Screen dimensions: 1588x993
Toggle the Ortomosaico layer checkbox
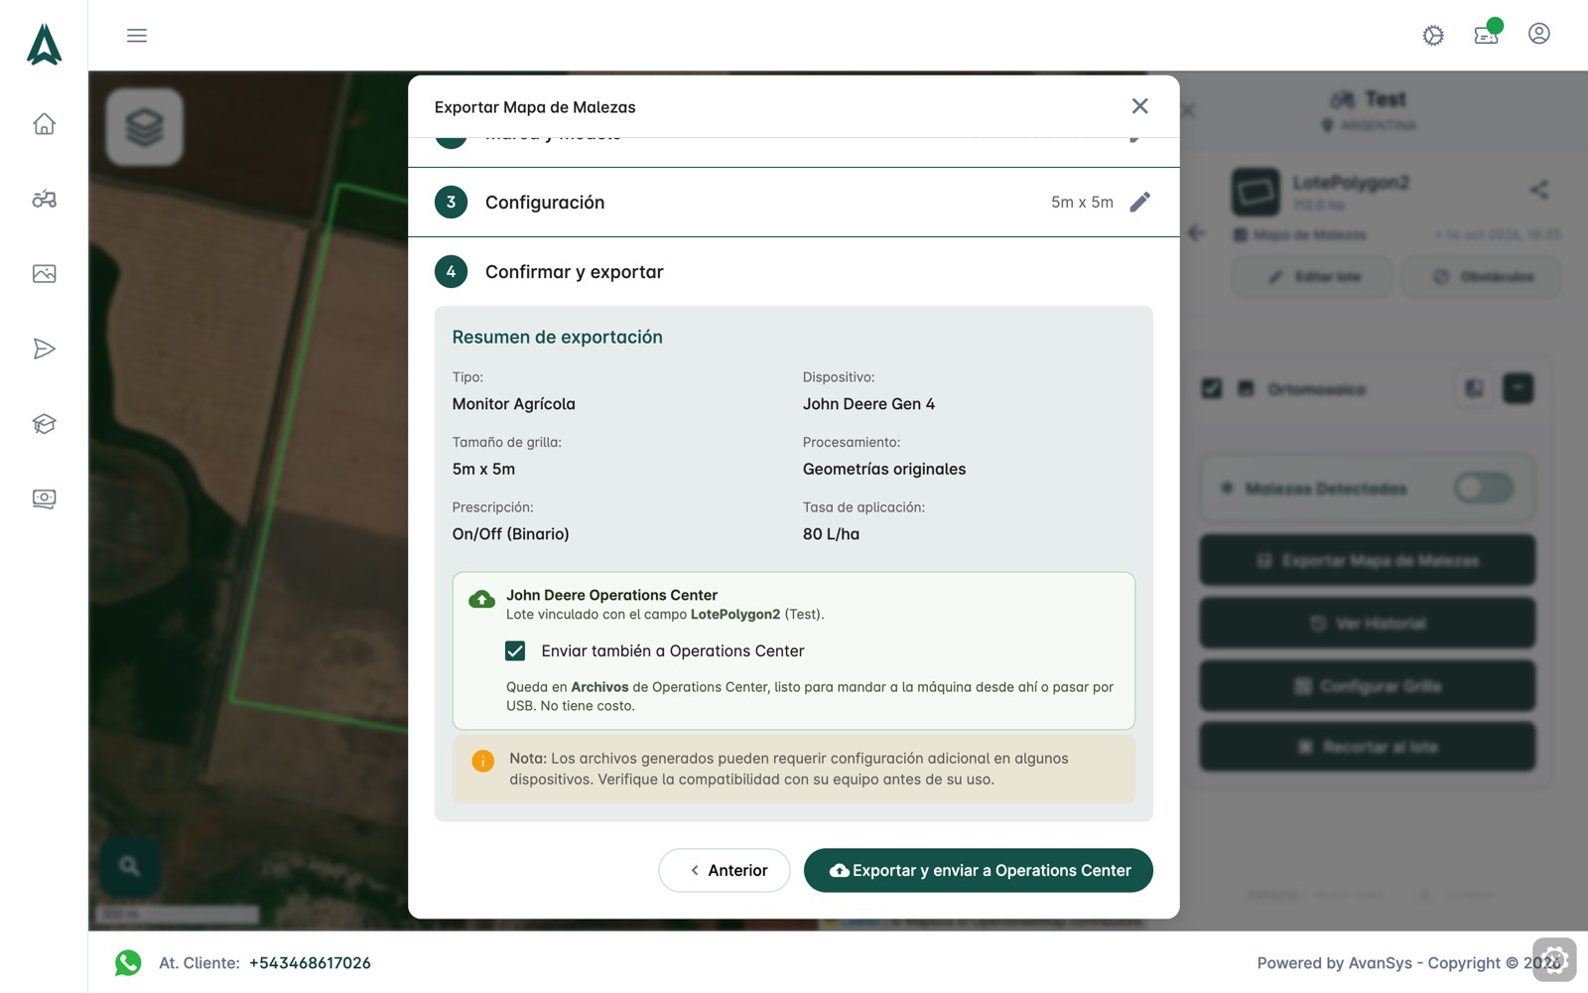pos(1212,388)
